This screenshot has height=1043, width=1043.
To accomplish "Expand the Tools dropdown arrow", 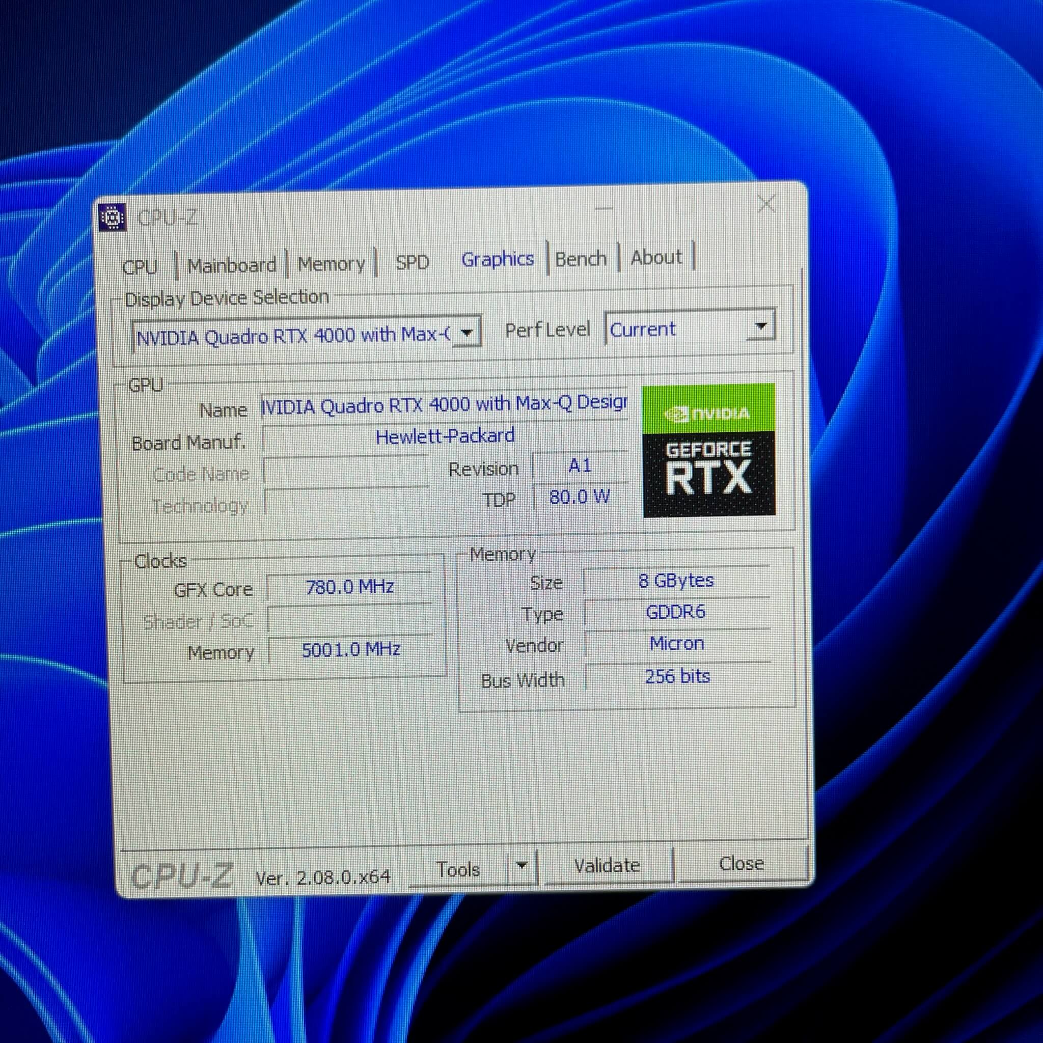I will pos(522,865).
